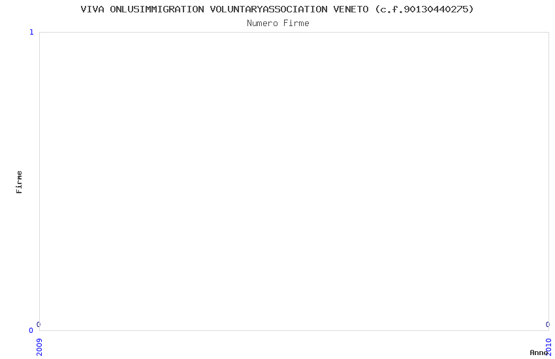Click the opening parenthesis before c.f. in title
The image size is (555, 359).
click(377, 9)
